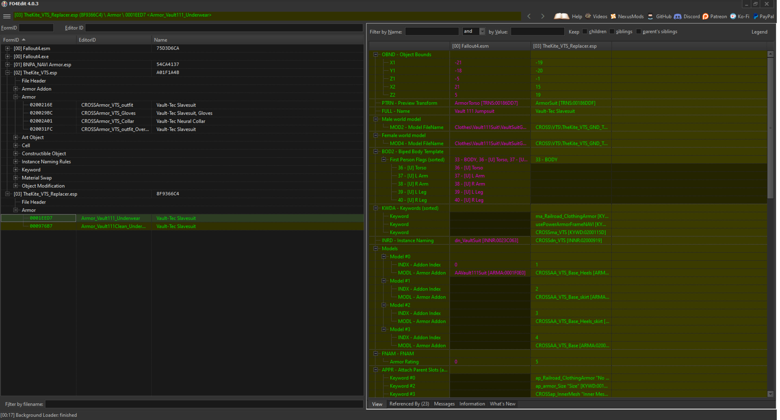The width and height of the screenshot is (780, 420).
Task: Click the ArmorSuit preview transform value
Action: point(565,103)
